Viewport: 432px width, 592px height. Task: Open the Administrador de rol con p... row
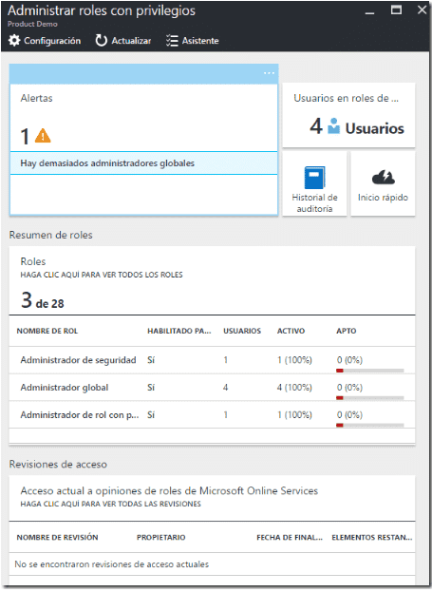tap(212, 415)
